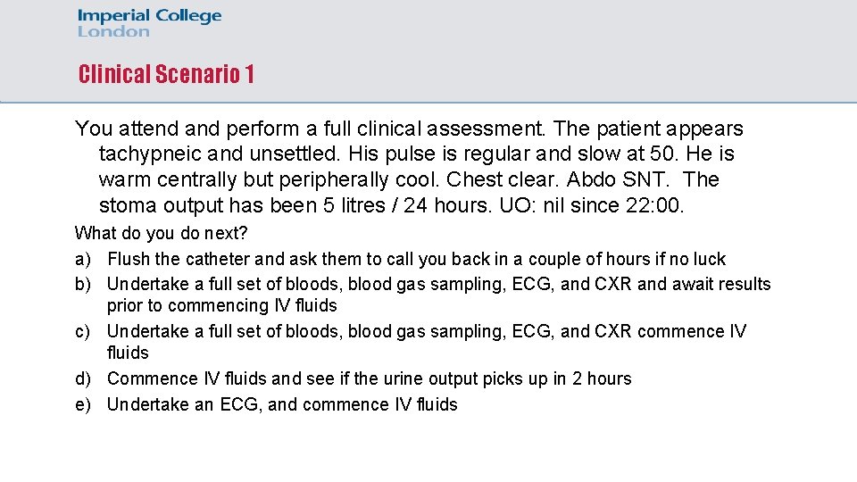Click answer text ending 'prior to commencing IV fluids'
The height and width of the screenshot is (482, 857).
[x=221, y=306]
